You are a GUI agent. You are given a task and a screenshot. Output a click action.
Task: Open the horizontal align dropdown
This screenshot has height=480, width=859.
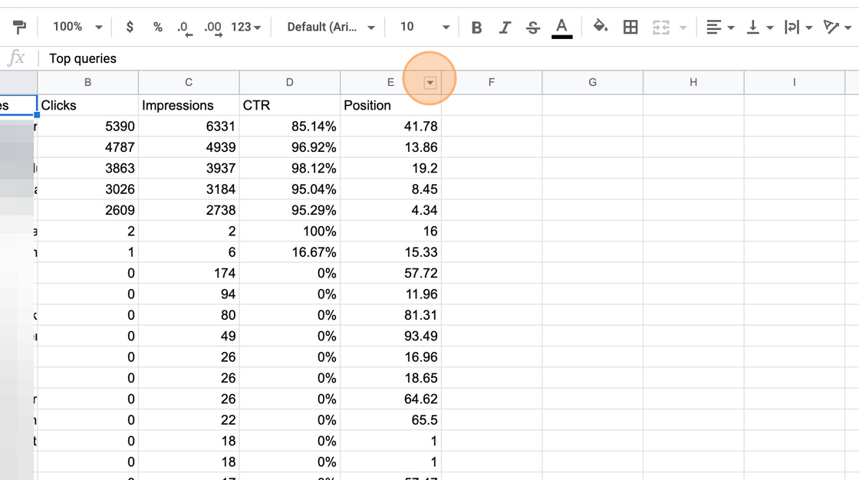tap(720, 27)
